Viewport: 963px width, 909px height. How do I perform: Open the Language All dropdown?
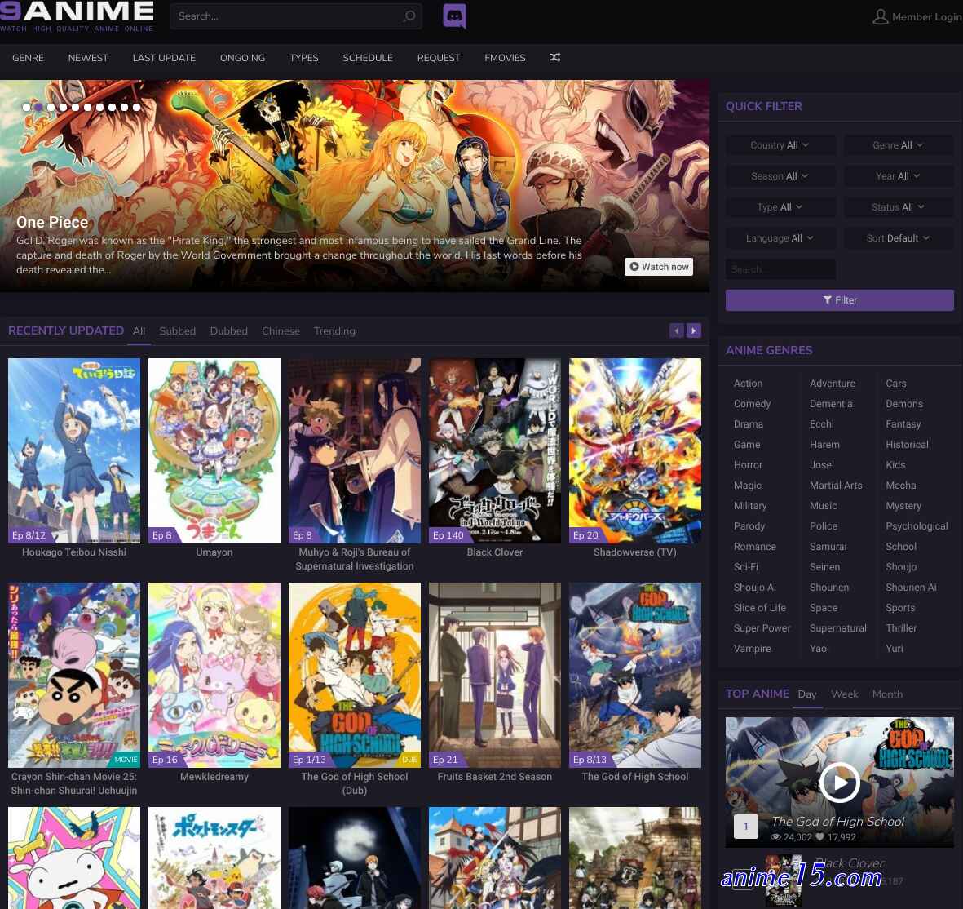[x=780, y=237]
